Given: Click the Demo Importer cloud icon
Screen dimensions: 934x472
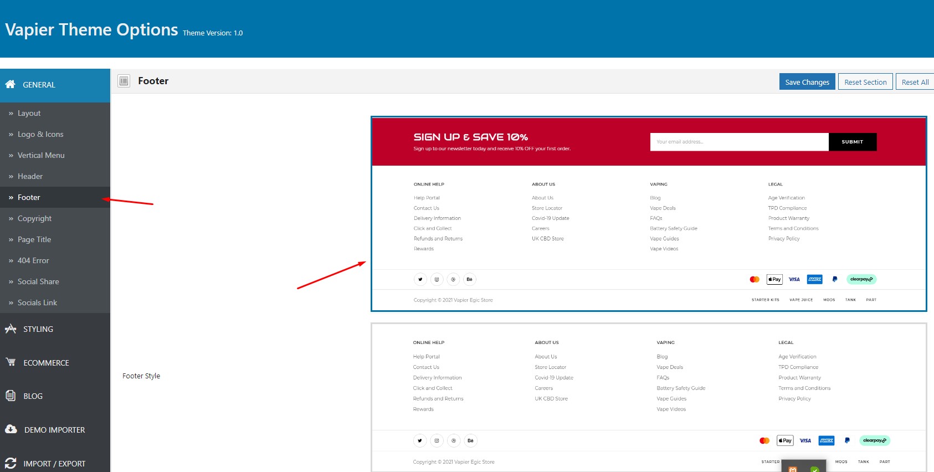Looking at the screenshot, I should [x=11, y=429].
